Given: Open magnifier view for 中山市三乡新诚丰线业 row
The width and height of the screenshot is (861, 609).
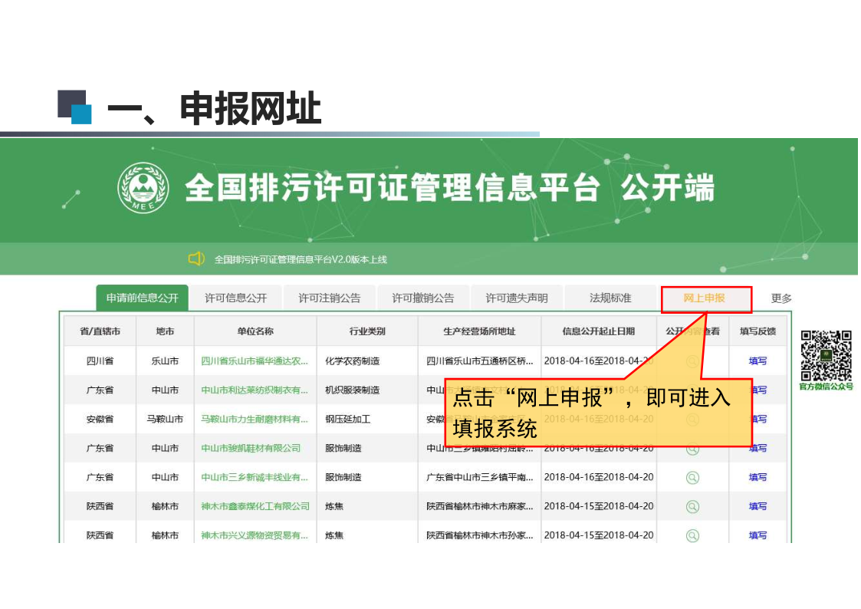Looking at the screenshot, I should pos(692,478).
